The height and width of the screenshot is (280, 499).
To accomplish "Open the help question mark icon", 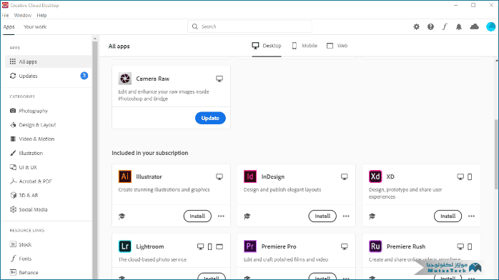I will click(x=430, y=27).
